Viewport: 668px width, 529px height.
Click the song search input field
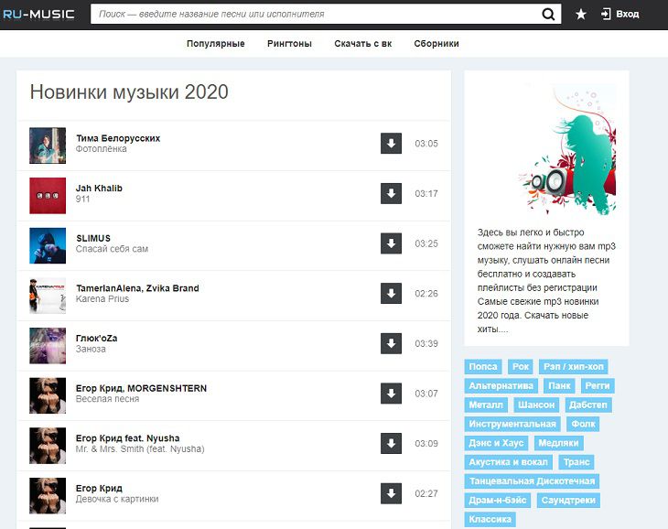click(x=316, y=15)
